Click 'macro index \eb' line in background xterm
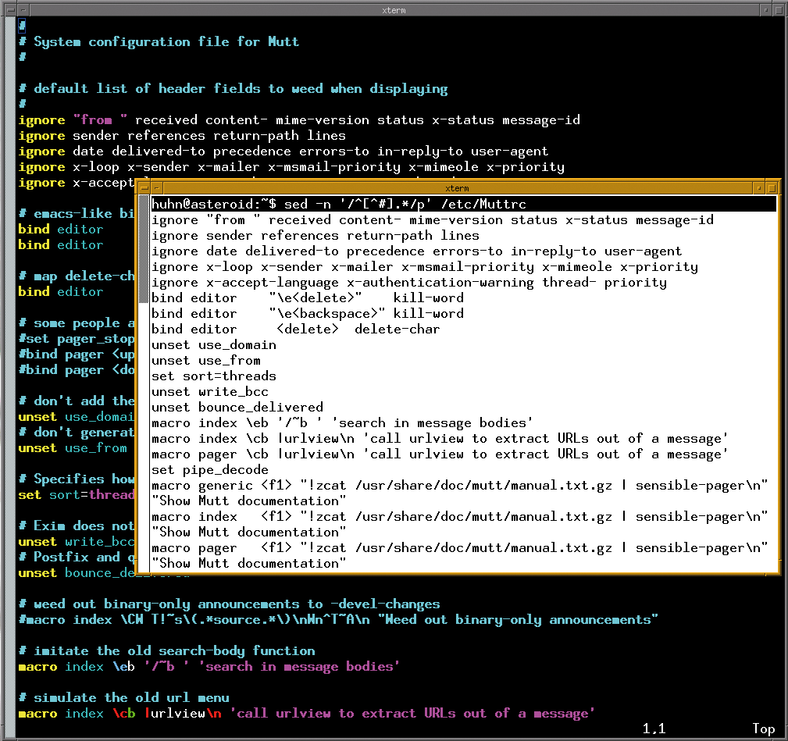788x741 pixels. tap(209, 667)
